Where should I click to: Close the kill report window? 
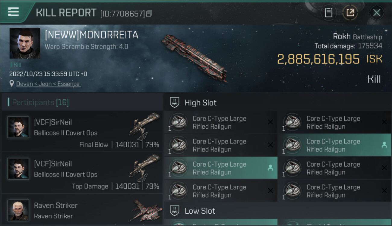pyautogui.click(x=377, y=13)
